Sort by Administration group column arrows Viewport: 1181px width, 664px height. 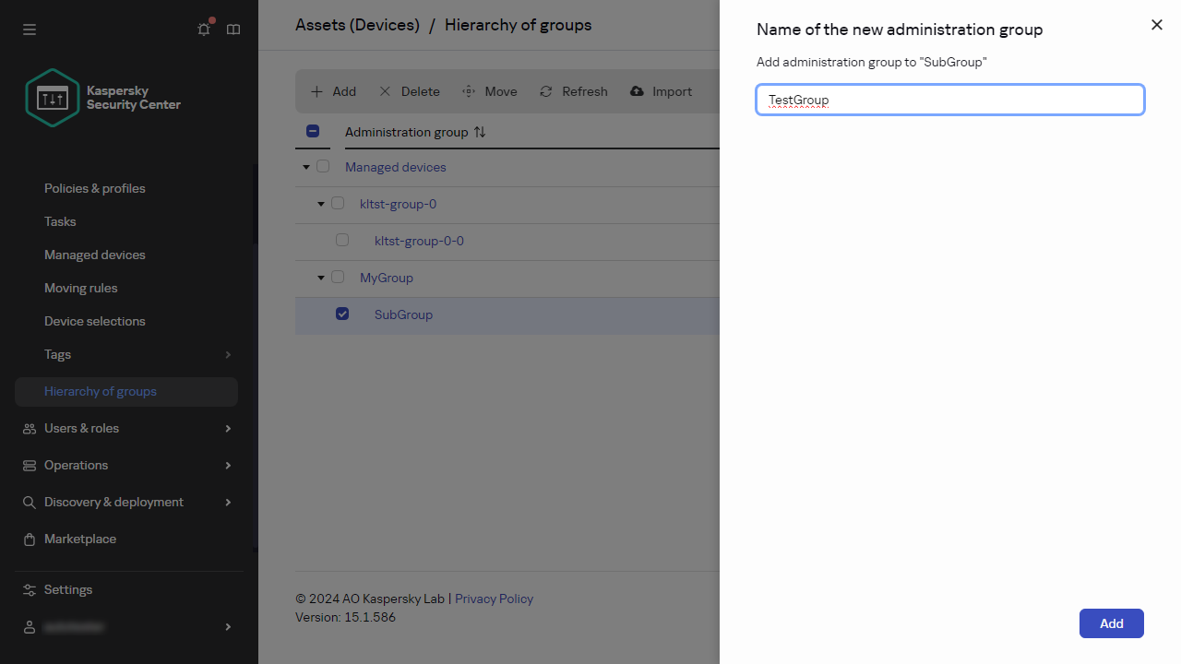pos(480,132)
